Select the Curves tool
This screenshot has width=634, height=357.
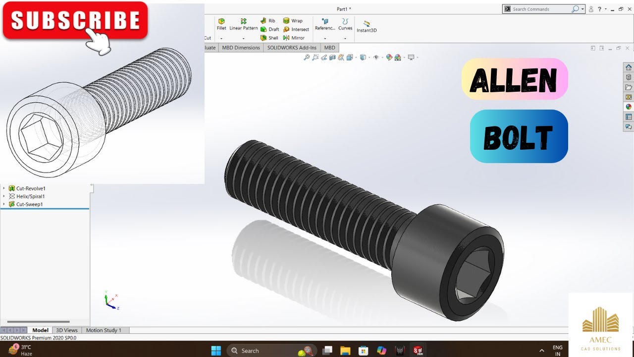tap(345, 24)
